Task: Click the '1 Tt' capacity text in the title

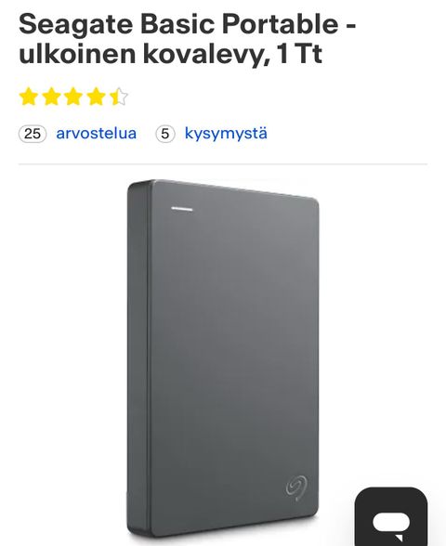Action: pyautogui.click(x=299, y=53)
